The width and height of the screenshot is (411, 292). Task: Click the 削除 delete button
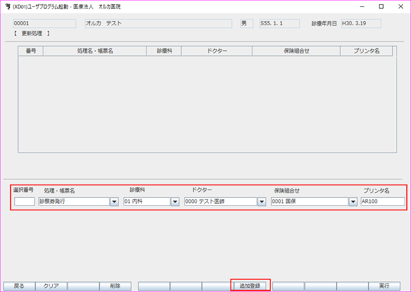(115, 286)
